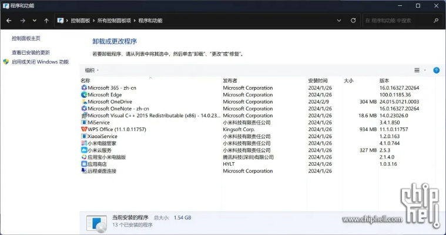The width and height of the screenshot is (446, 235).
Task: Click the Microsoft 365 zh-cn icon
Action: [x=83, y=88]
